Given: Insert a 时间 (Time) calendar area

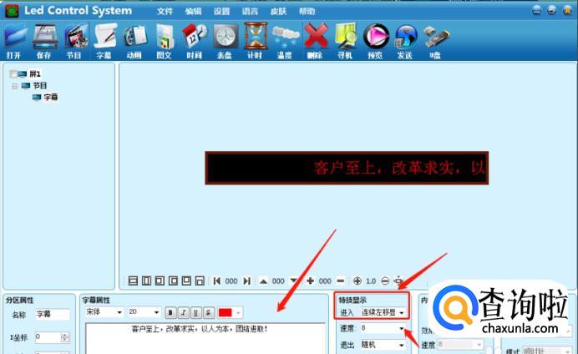Looking at the screenshot, I should [x=195, y=37].
